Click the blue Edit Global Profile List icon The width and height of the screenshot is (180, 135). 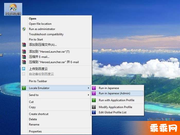pyautogui.click(x=94, y=112)
